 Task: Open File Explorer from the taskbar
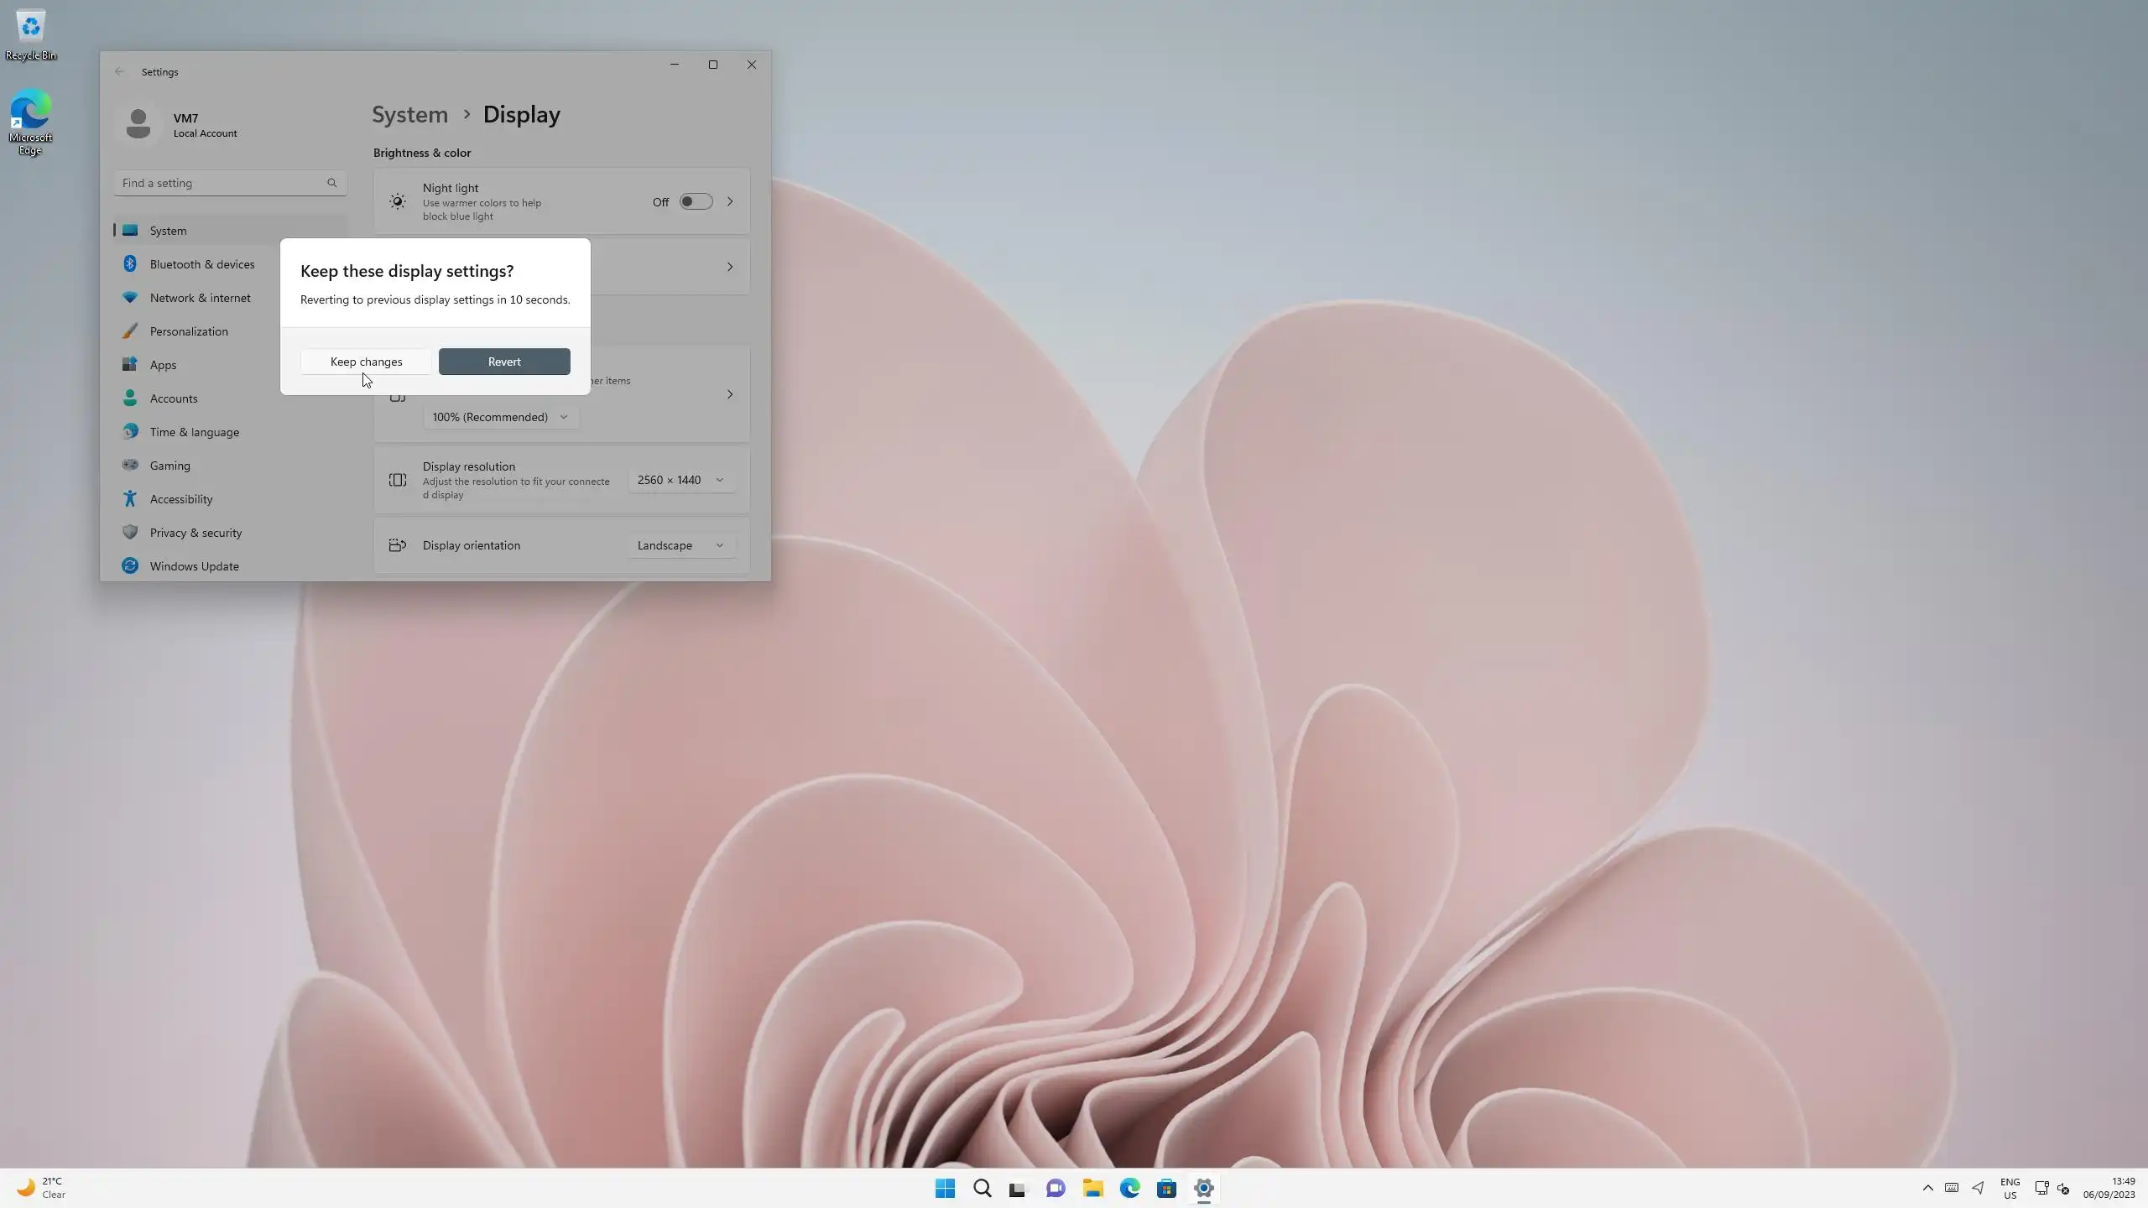[x=1092, y=1188]
